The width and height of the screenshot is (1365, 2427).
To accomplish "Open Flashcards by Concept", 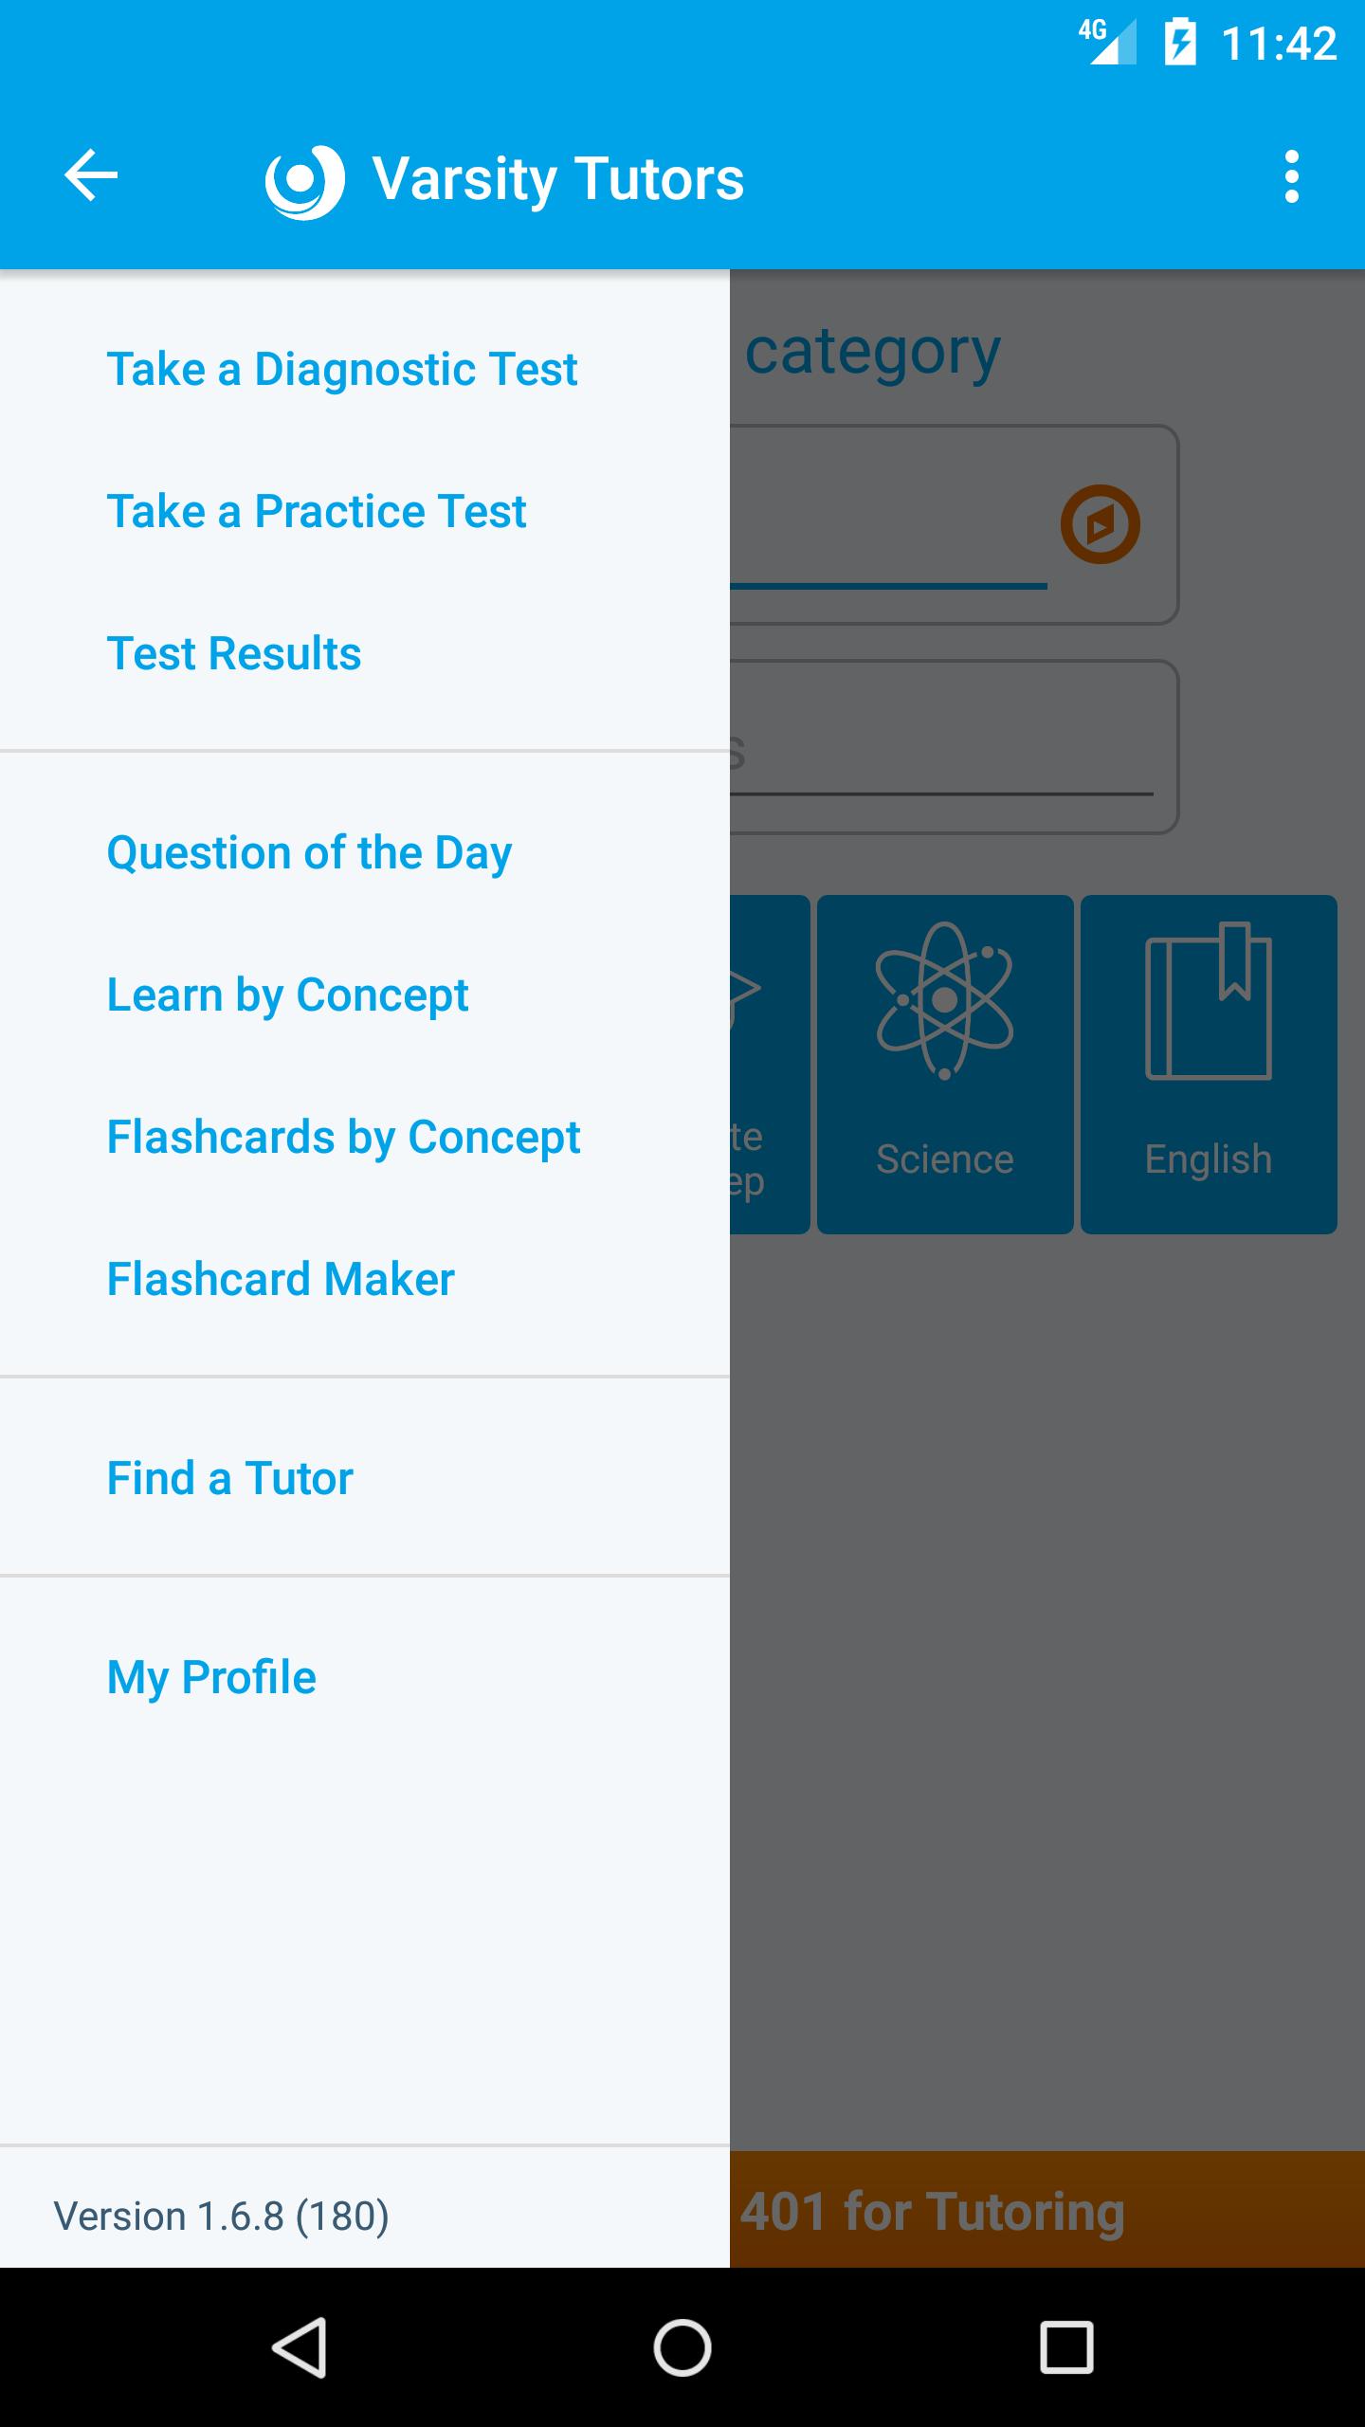I will (x=343, y=1137).
